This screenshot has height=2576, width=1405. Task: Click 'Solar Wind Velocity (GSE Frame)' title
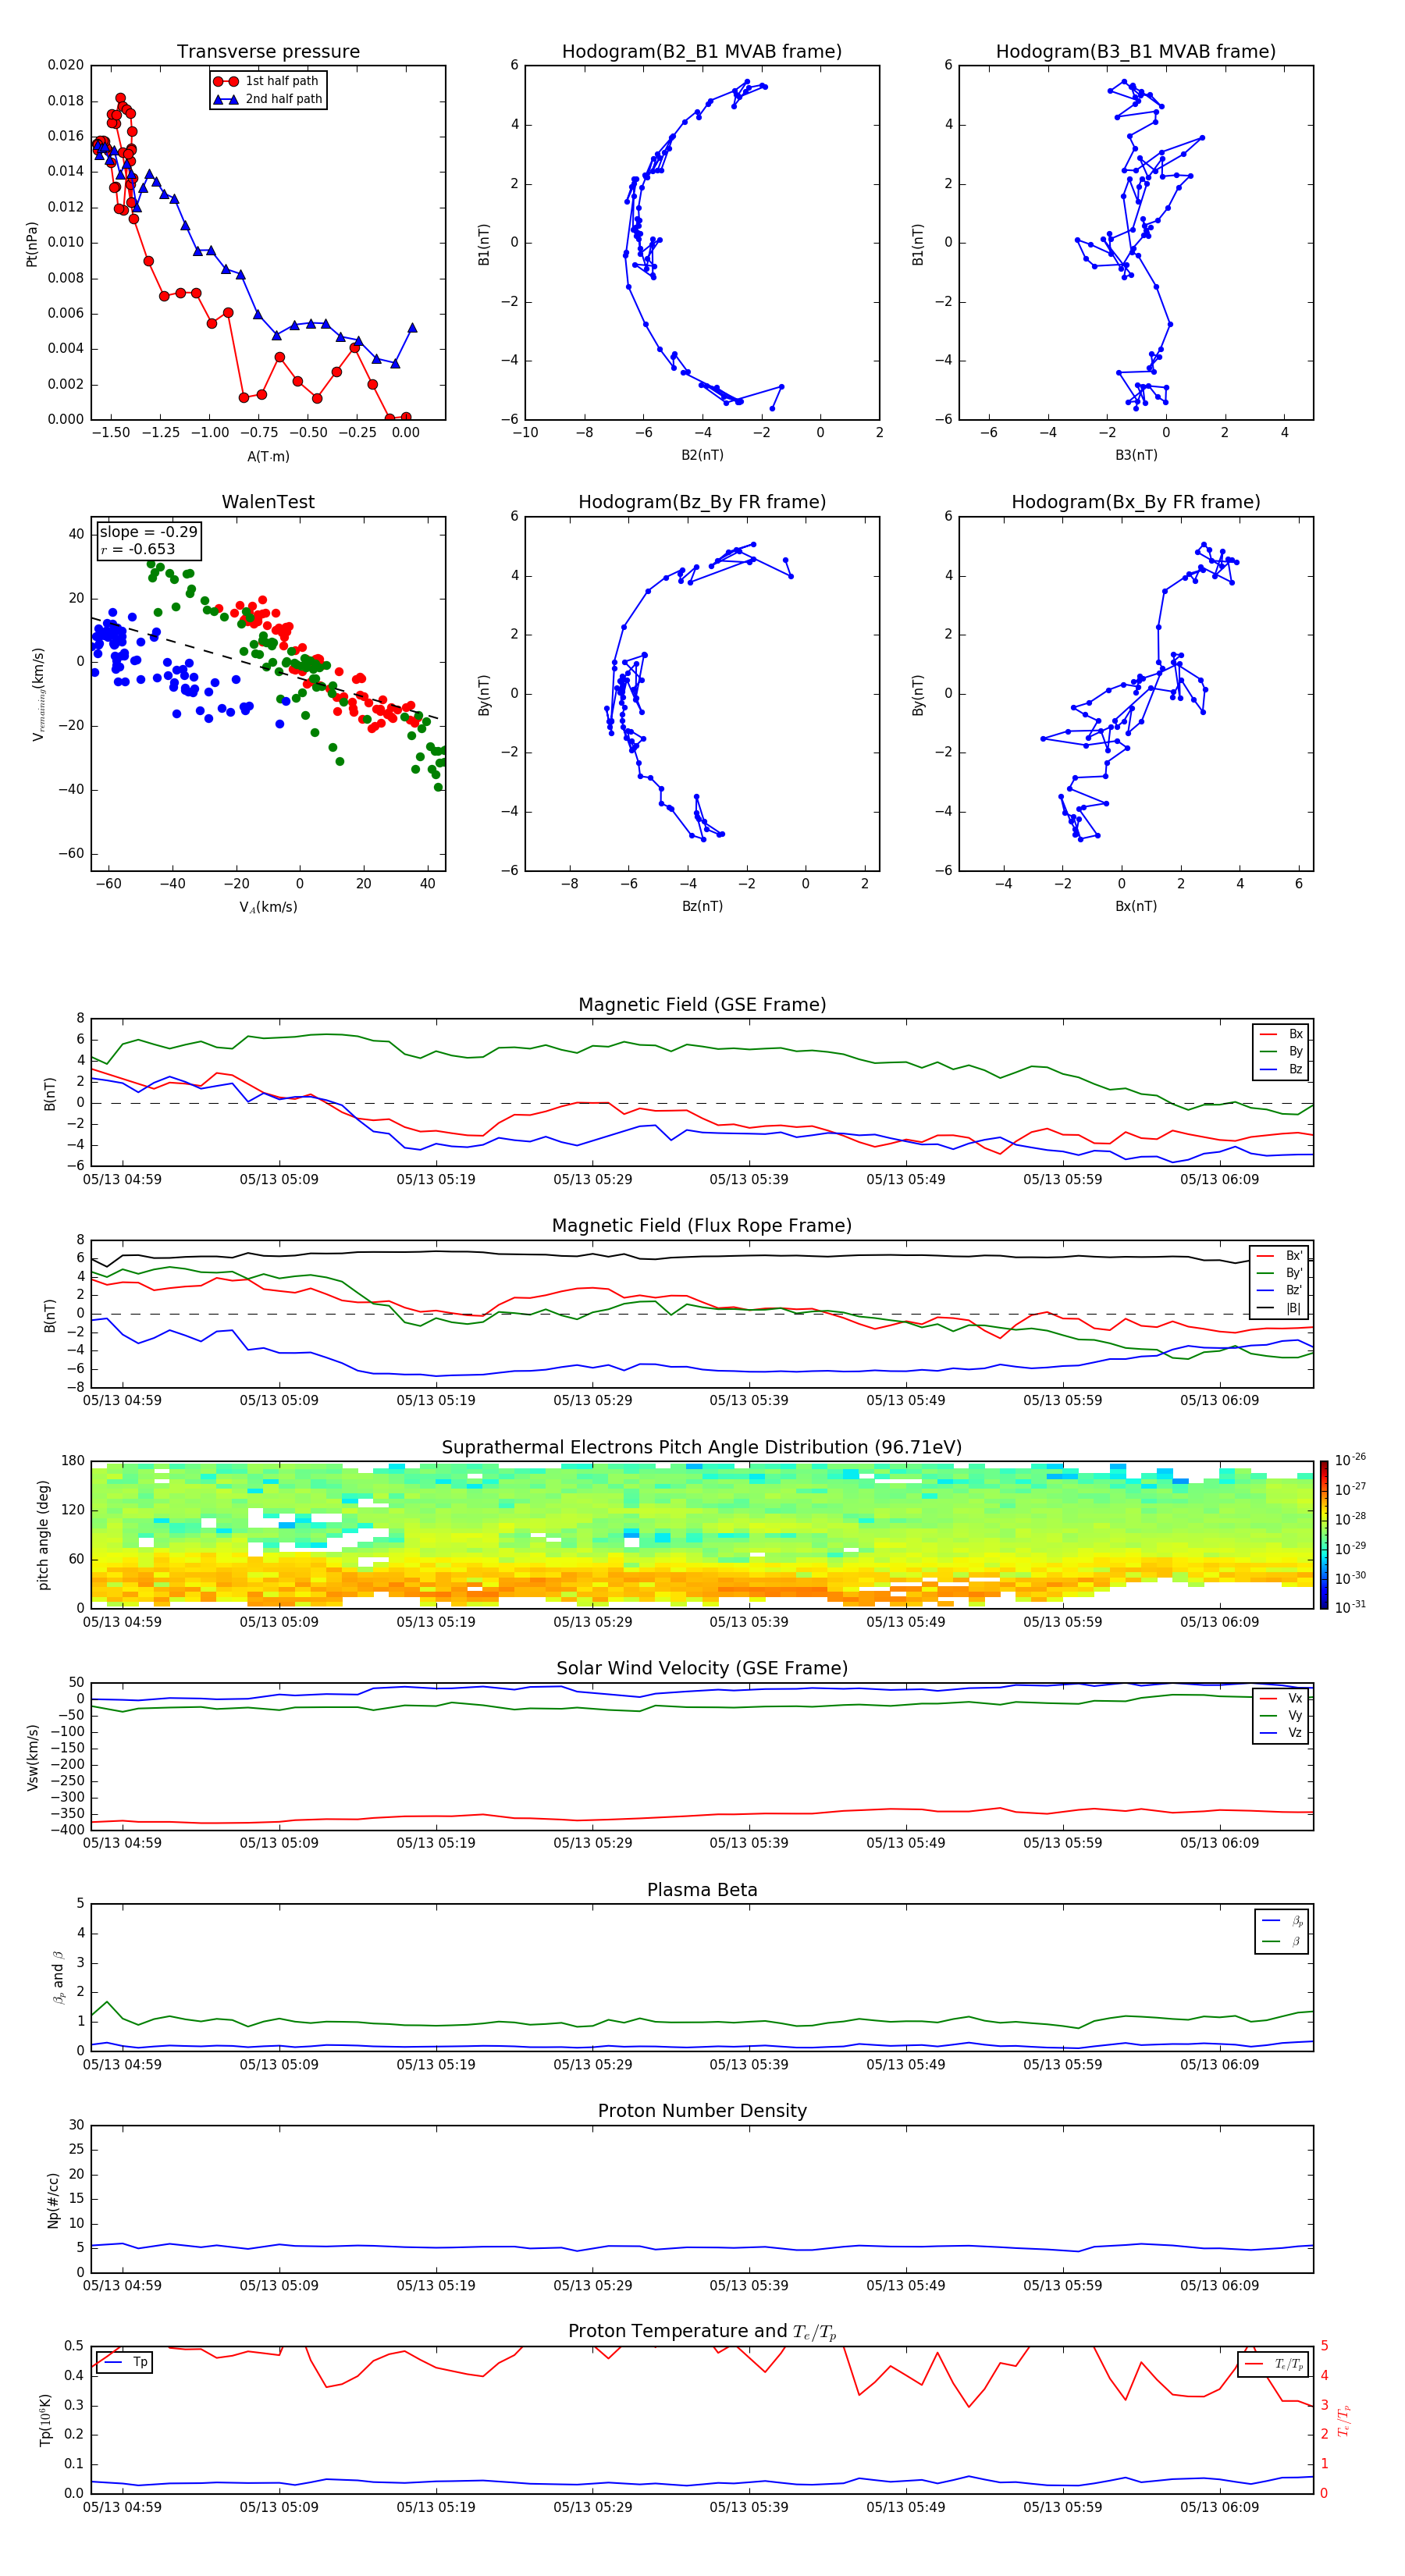(x=702, y=1669)
